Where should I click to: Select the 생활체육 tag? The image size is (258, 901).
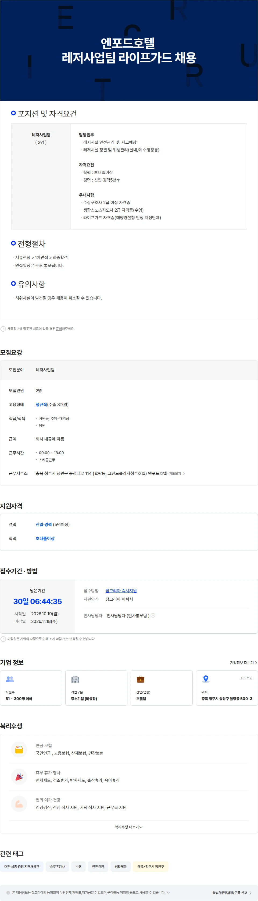point(121,866)
